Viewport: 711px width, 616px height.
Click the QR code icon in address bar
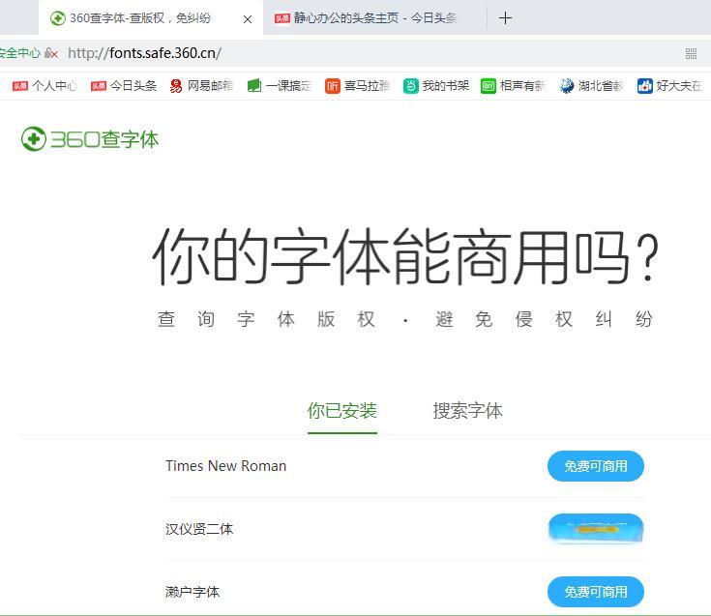[x=691, y=53]
